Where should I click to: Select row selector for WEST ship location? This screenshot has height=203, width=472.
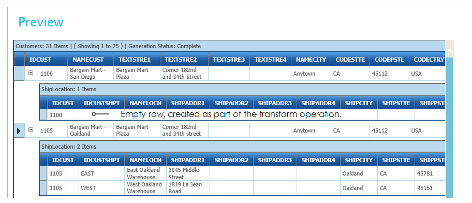click(x=43, y=188)
